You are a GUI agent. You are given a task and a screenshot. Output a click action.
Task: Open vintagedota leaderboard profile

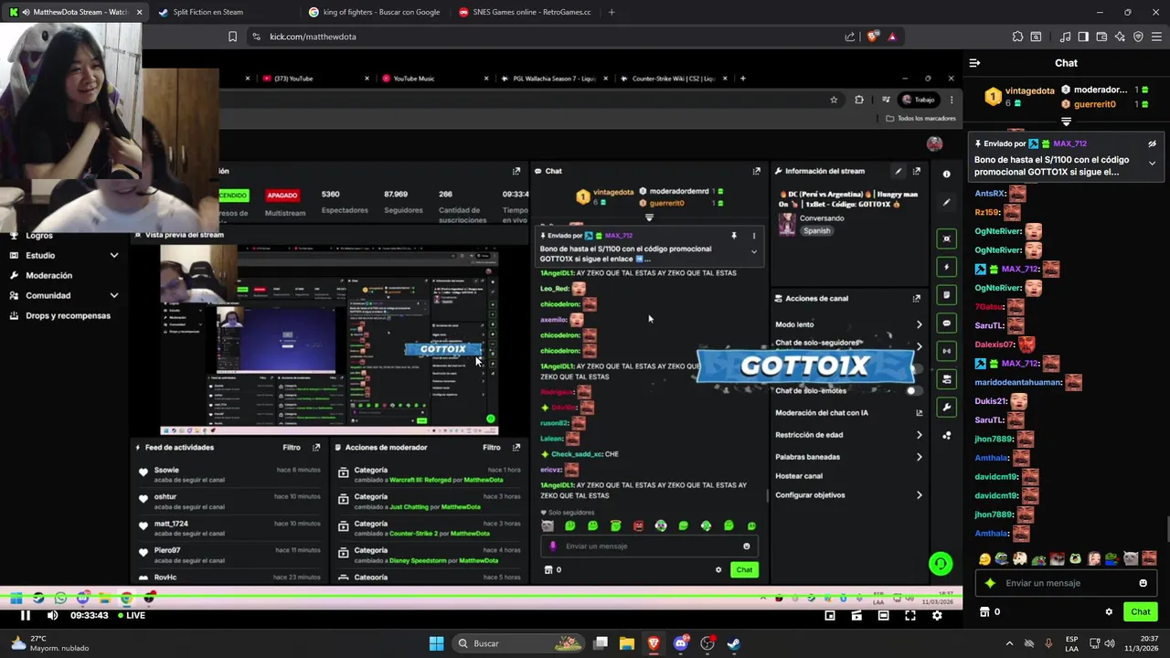1029,90
